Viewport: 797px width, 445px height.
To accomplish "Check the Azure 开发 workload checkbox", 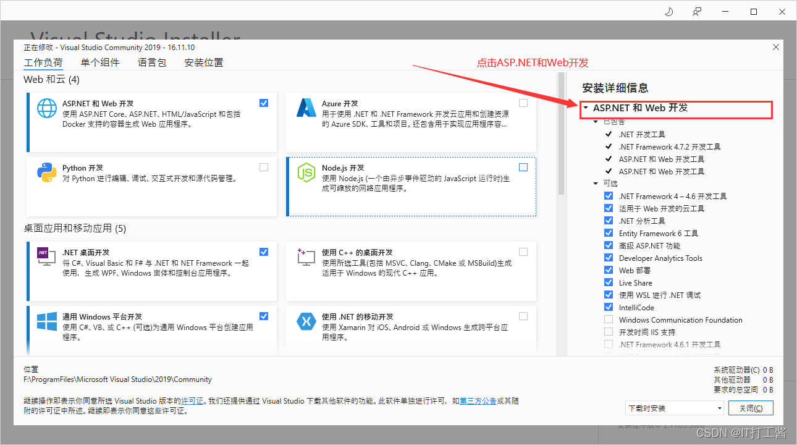I will coord(523,103).
